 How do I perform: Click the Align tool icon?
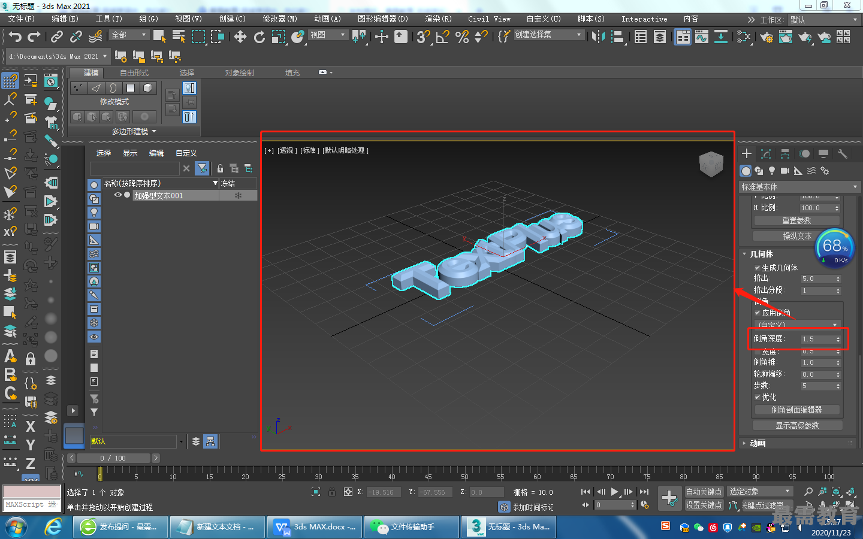tap(618, 37)
